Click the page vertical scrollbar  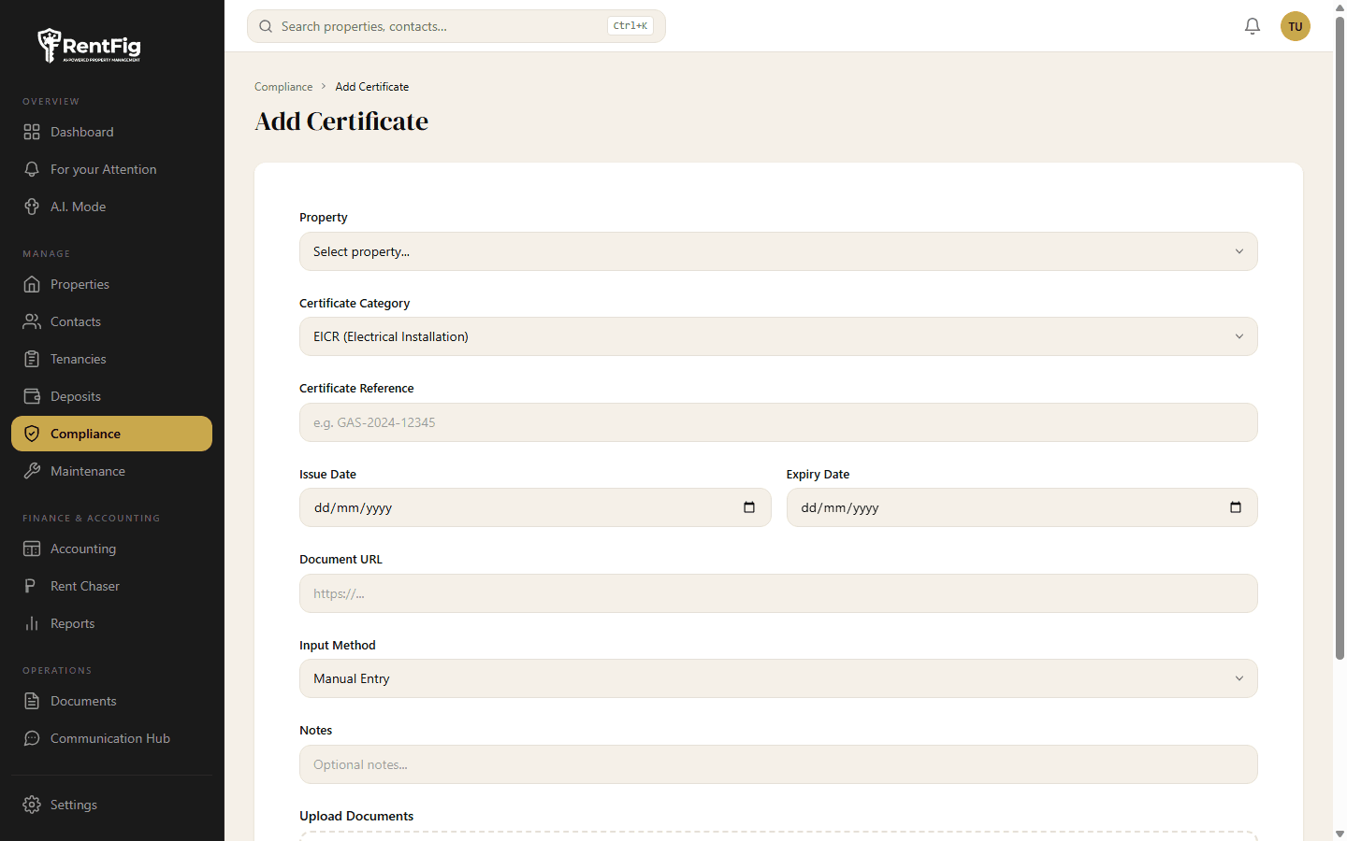pyautogui.click(x=1340, y=336)
